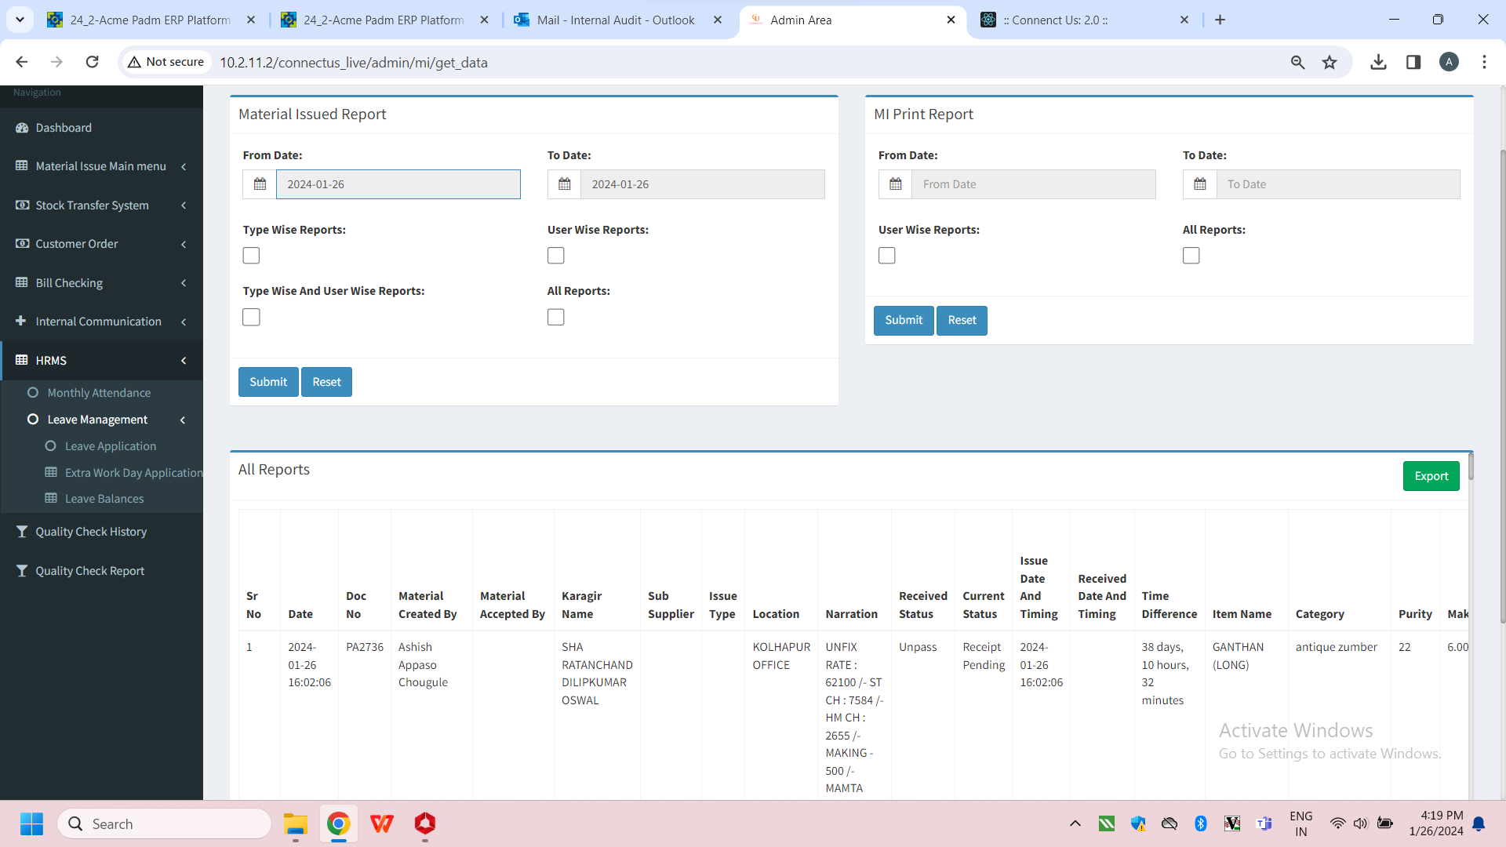Tick Type Wise And User Wise Reports checkbox
Image resolution: width=1506 pixels, height=847 pixels.
click(251, 317)
